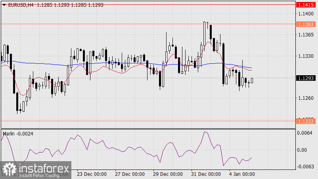Select the red 1.1415 price level label

coord(306,5)
